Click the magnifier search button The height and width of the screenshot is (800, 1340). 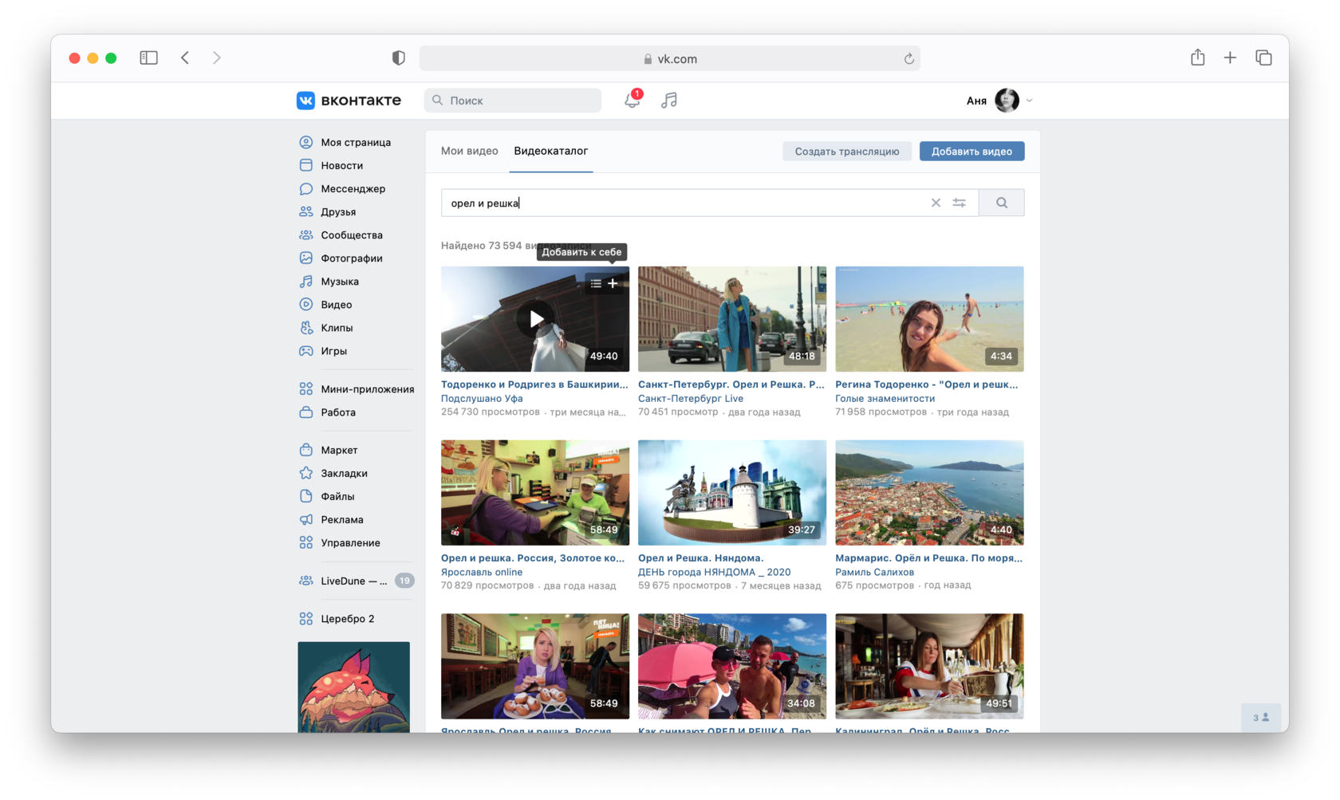tap(1002, 203)
